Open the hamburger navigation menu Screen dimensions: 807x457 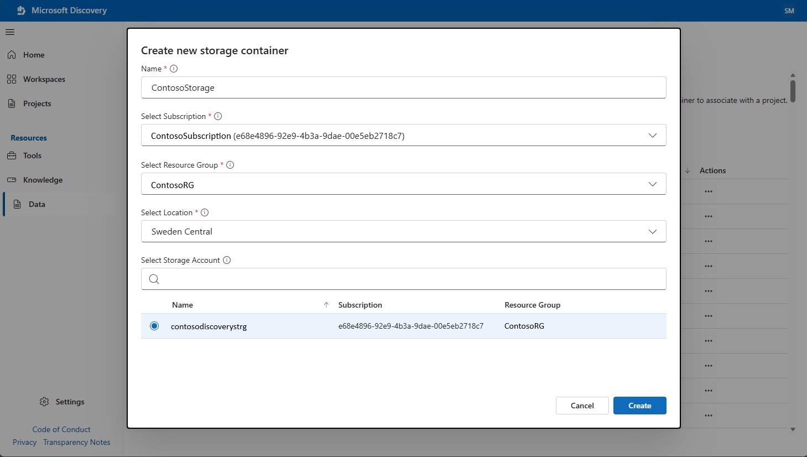[10, 32]
